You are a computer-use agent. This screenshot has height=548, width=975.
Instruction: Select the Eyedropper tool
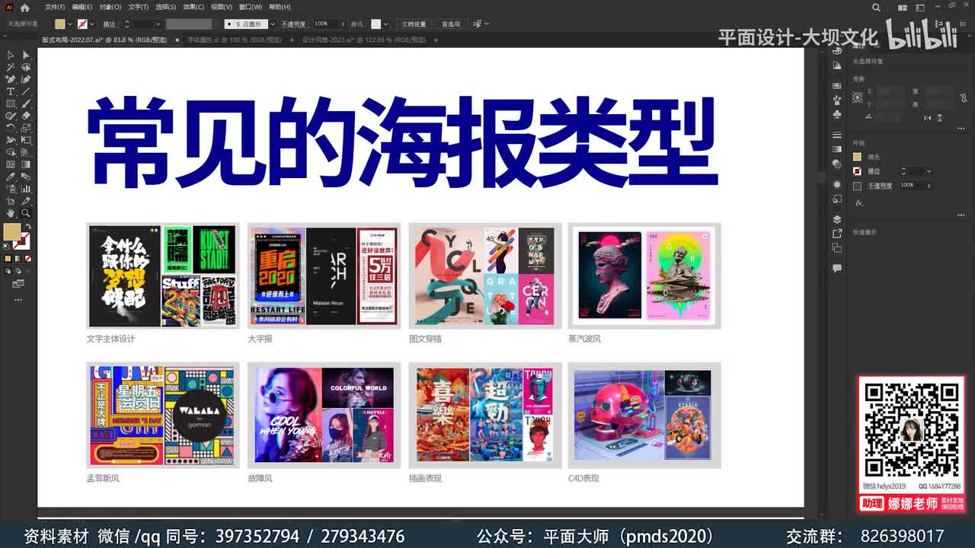[10, 177]
